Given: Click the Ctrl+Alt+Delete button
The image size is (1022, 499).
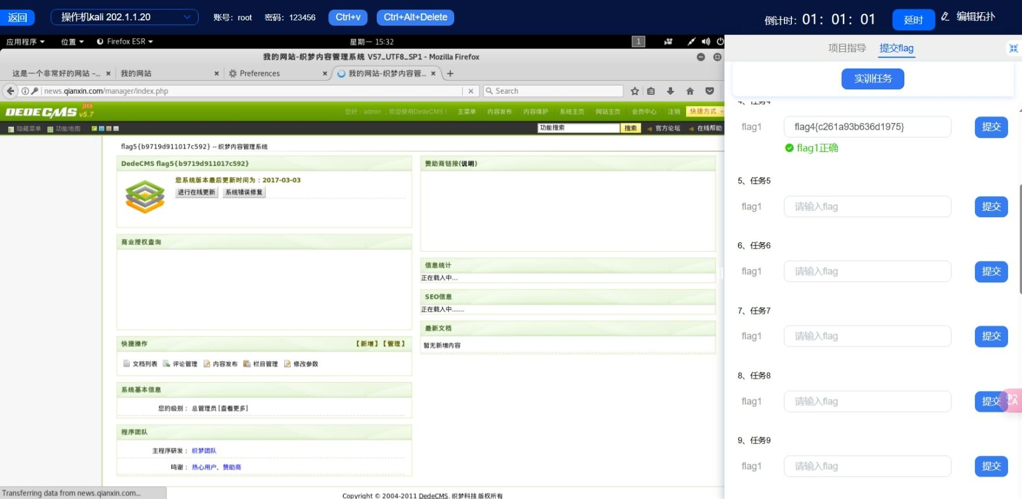Looking at the screenshot, I should 415,17.
